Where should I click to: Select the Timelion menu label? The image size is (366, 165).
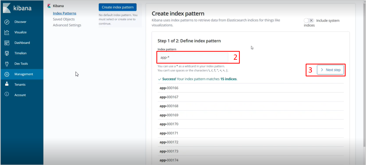pos(20,53)
